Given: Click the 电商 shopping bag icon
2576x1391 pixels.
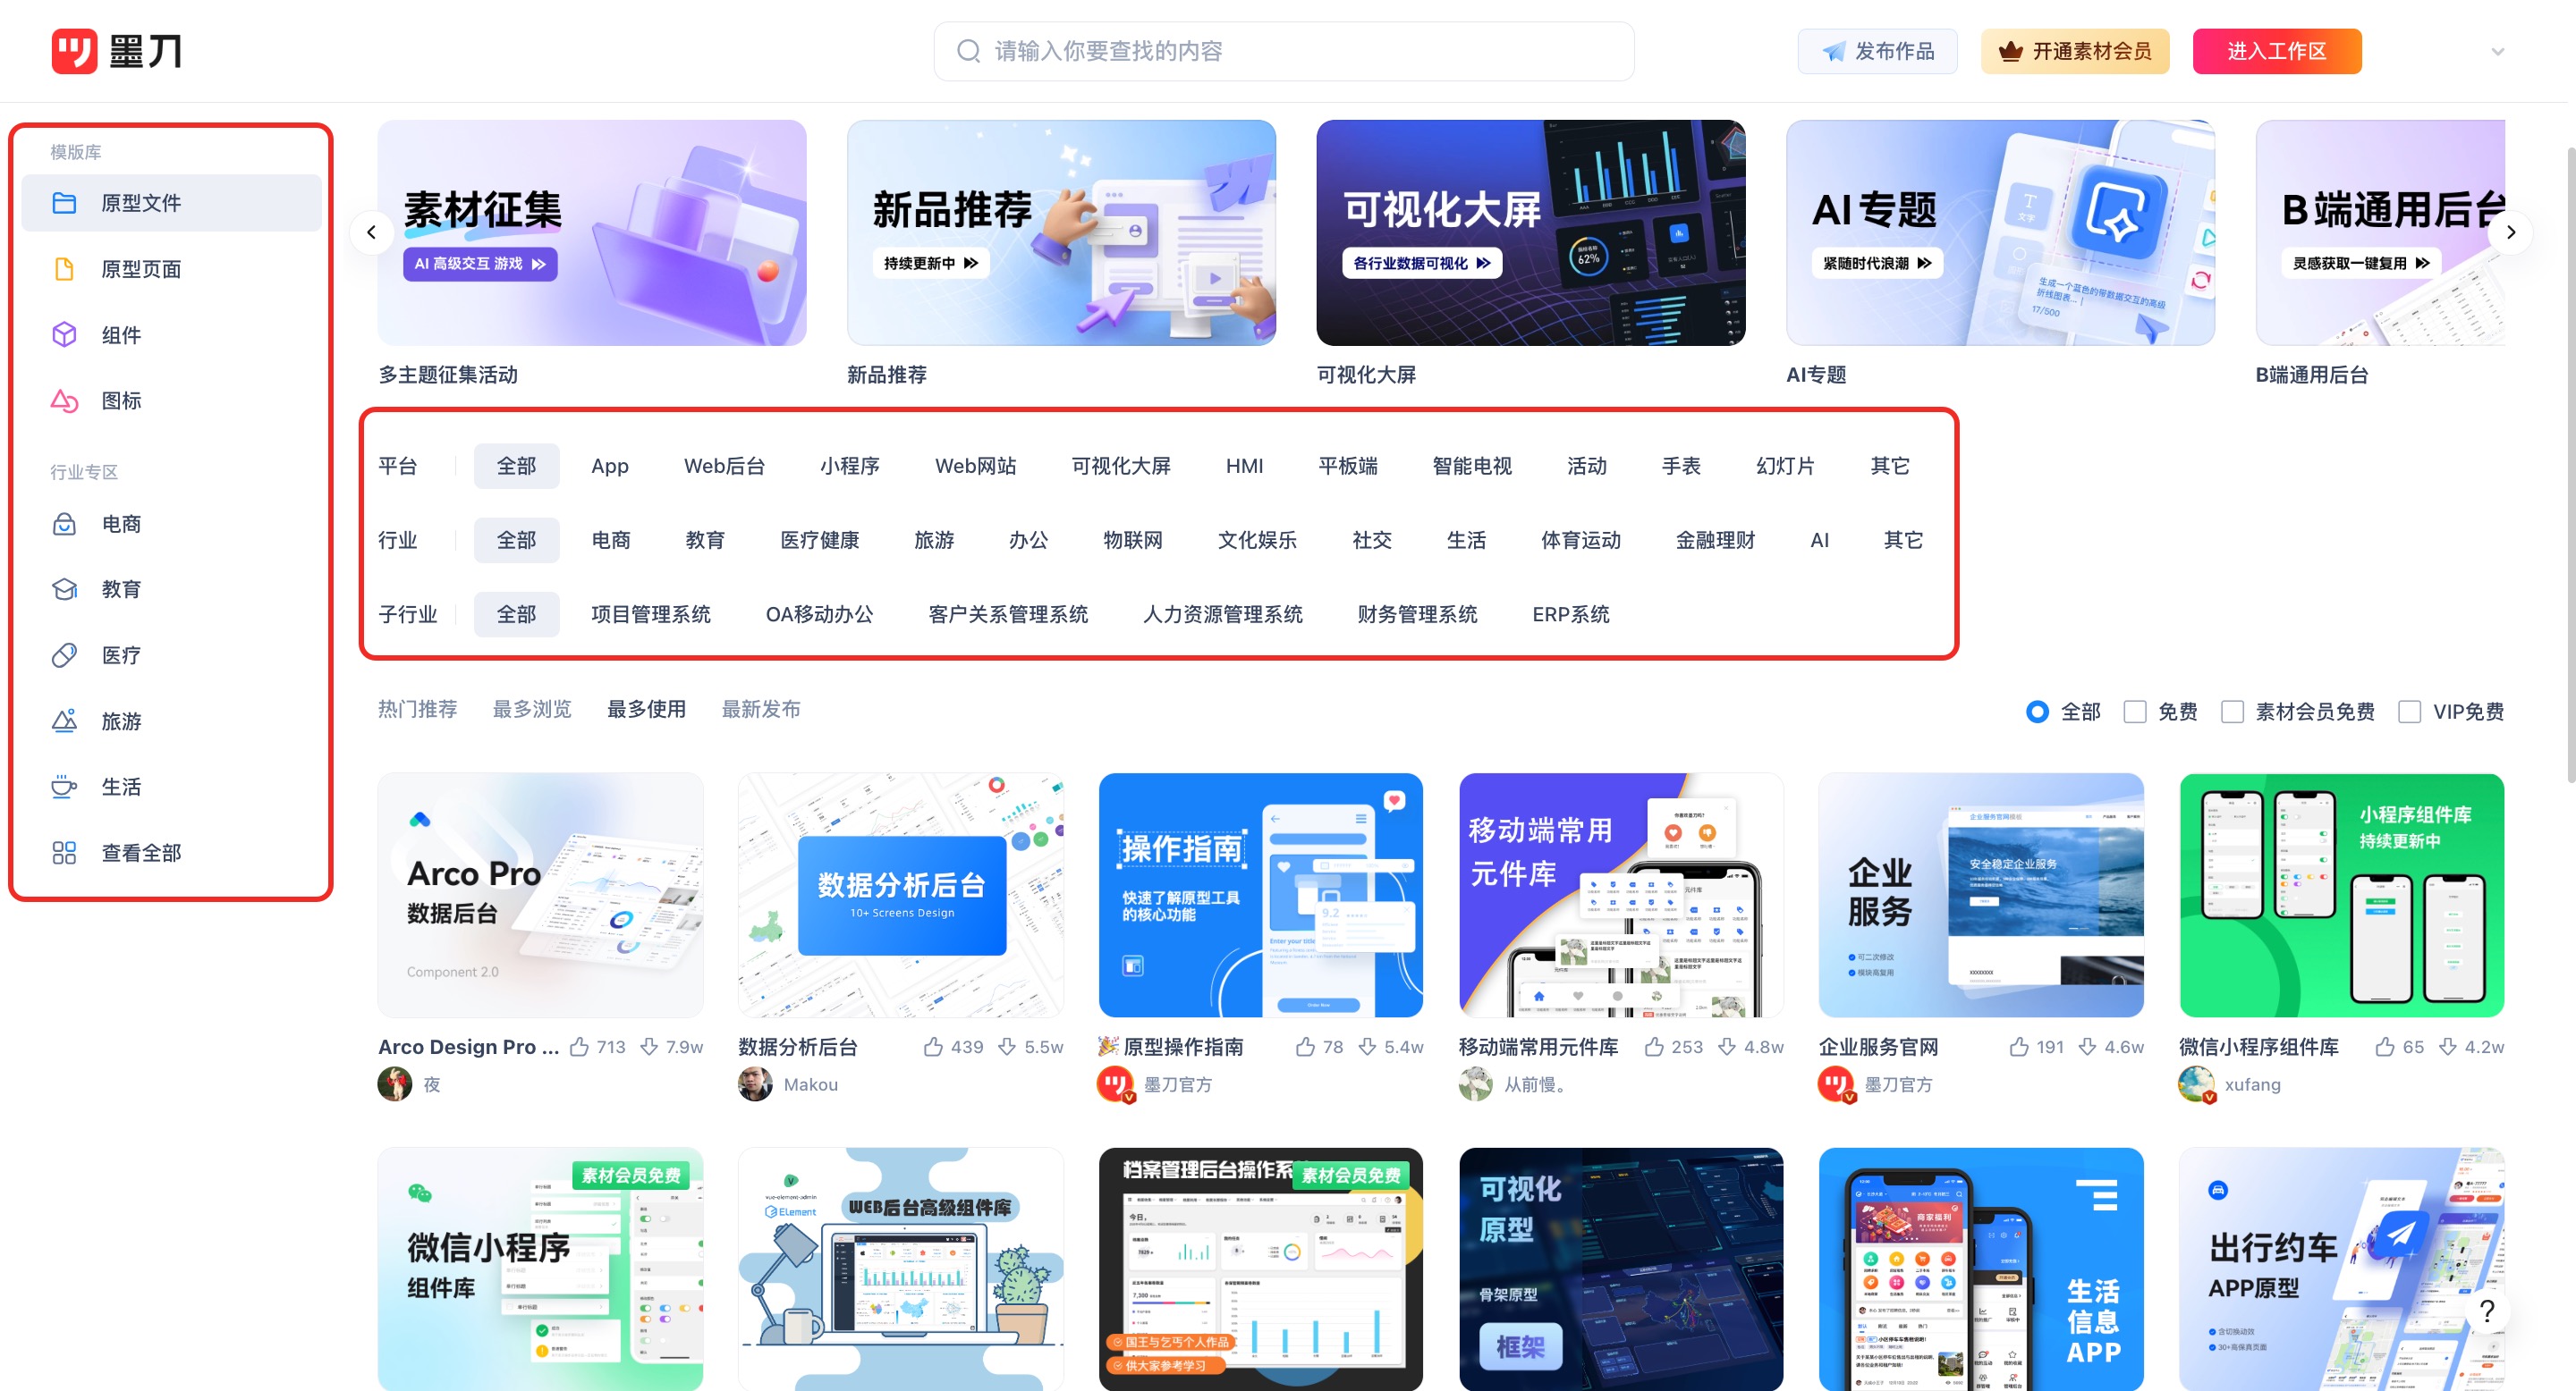Looking at the screenshot, I should click(64, 524).
